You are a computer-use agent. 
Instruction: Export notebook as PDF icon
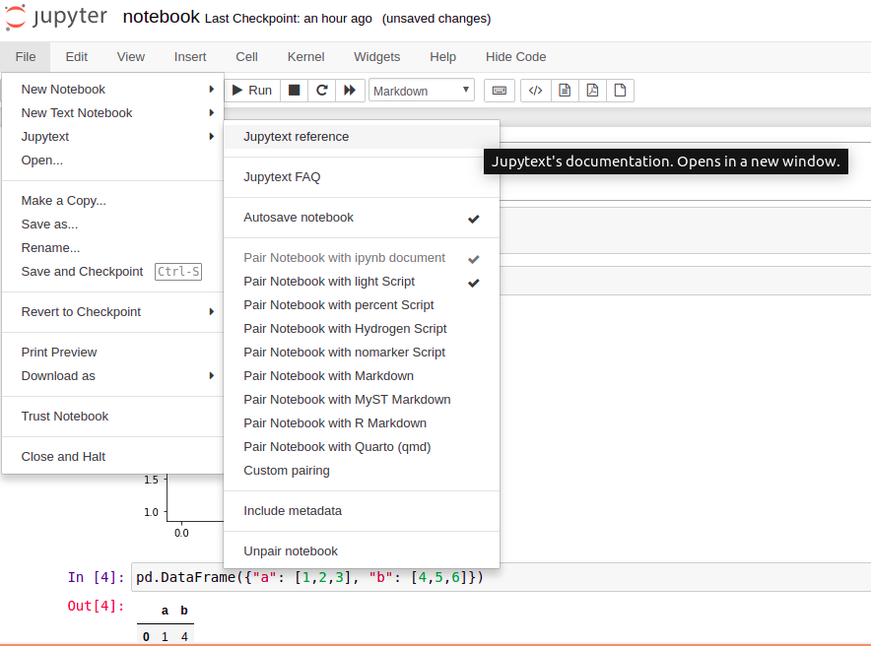(592, 90)
